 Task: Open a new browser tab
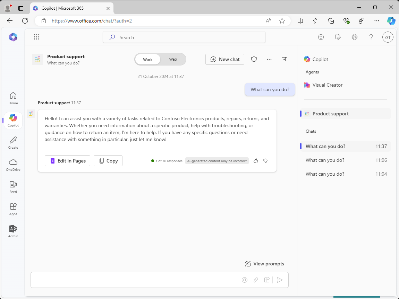click(121, 8)
